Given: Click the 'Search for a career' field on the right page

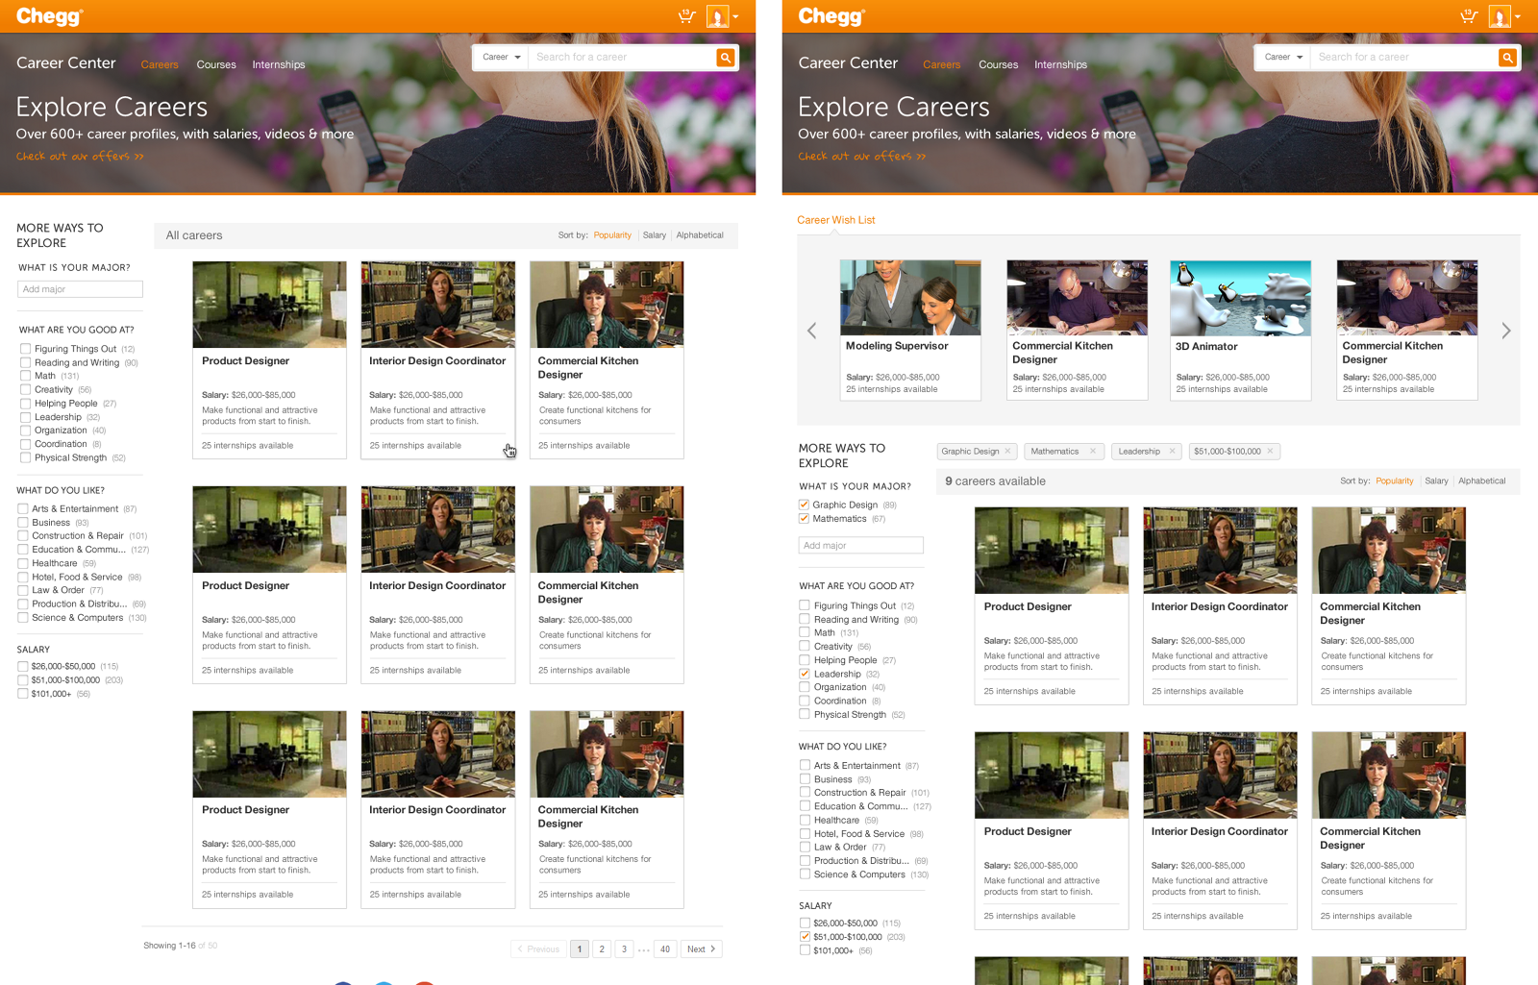Looking at the screenshot, I should (x=1405, y=58).
